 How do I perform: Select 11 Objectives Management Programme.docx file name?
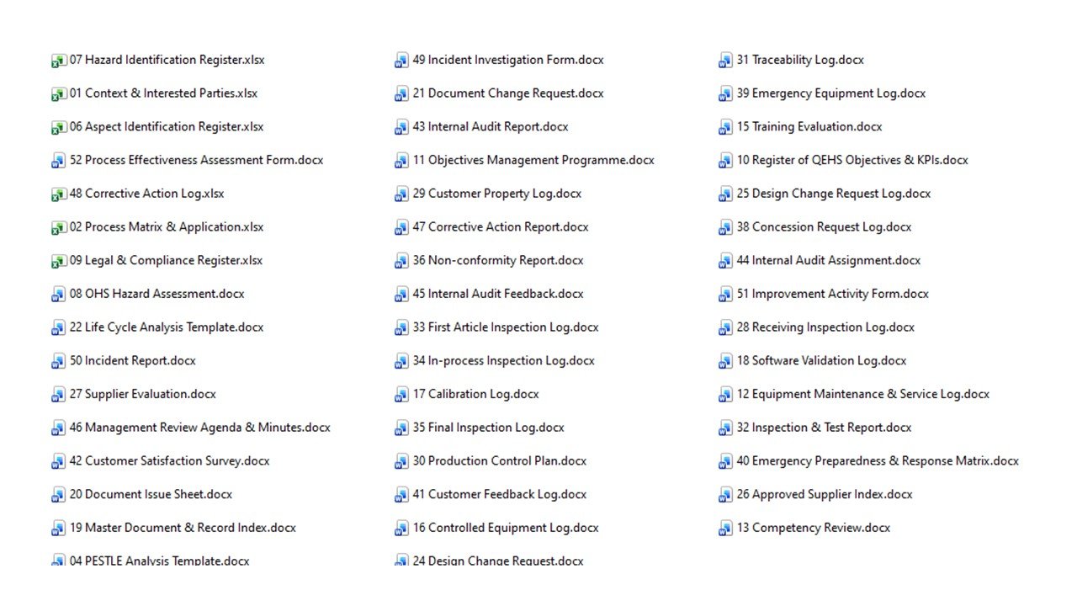coord(533,160)
